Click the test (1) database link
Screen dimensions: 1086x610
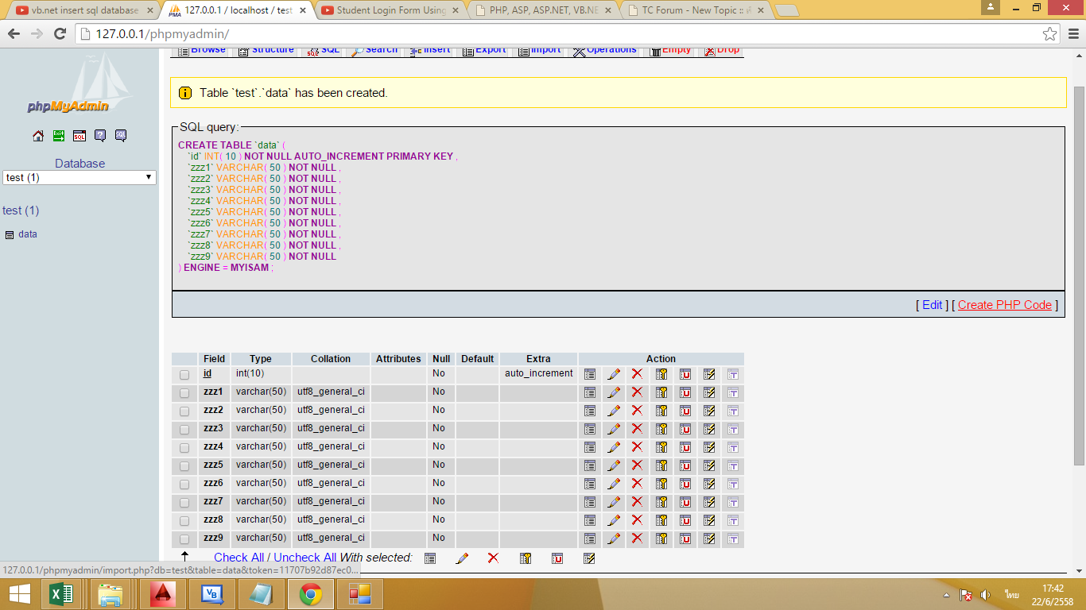coord(21,210)
